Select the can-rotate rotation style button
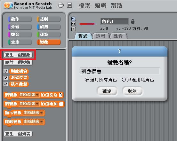The height and width of the screenshot is (141, 177). click(x=74, y=19)
